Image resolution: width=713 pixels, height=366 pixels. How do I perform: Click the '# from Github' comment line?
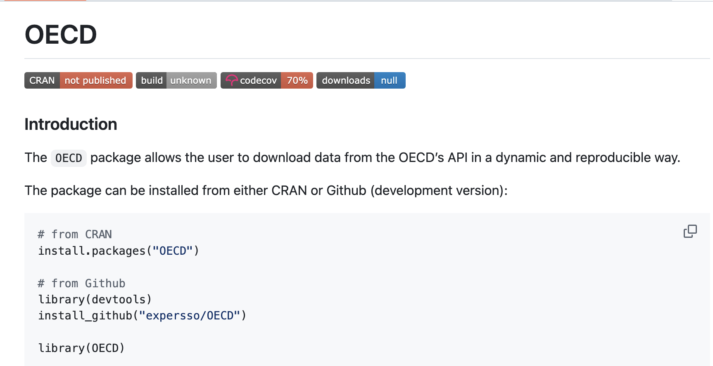click(81, 284)
